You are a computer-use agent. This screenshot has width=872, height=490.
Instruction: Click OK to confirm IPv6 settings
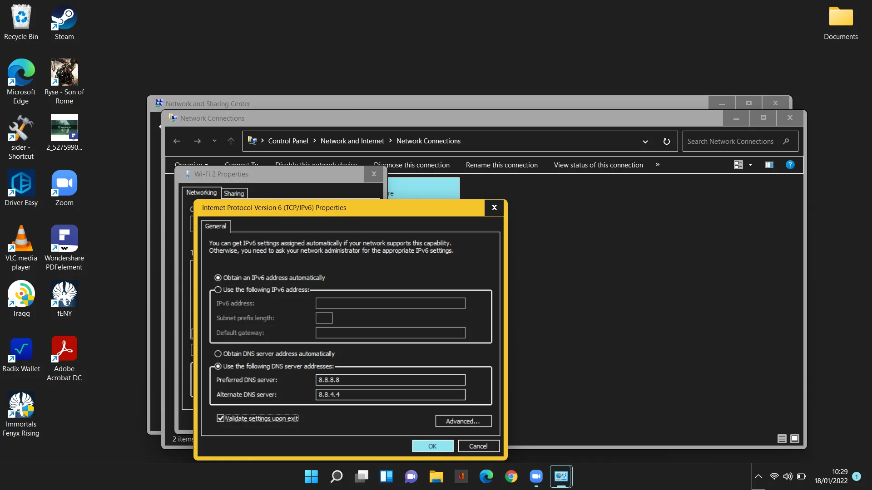pyautogui.click(x=432, y=446)
